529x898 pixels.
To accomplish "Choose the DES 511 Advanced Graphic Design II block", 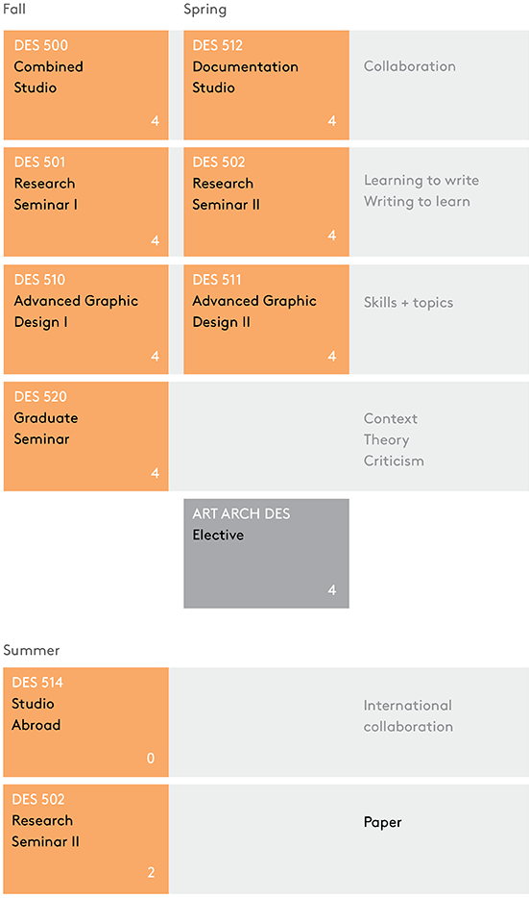I will [266, 319].
